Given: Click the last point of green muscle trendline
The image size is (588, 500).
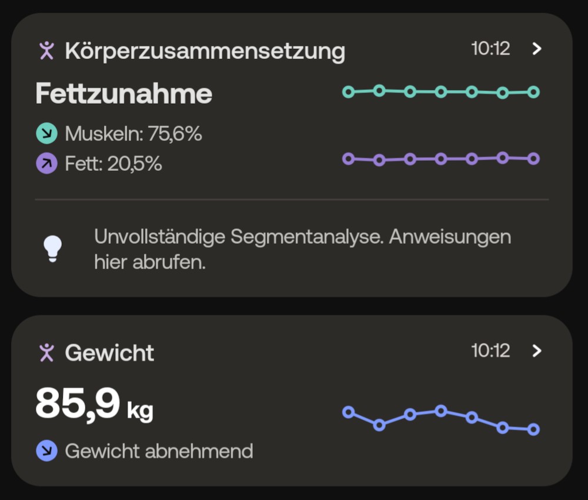Looking at the screenshot, I should [x=533, y=92].
